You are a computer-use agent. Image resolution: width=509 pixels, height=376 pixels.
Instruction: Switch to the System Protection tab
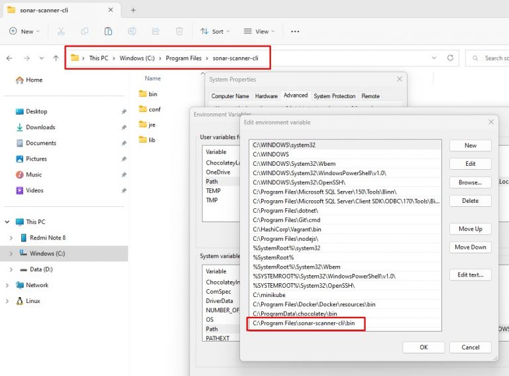coord(334,96)
